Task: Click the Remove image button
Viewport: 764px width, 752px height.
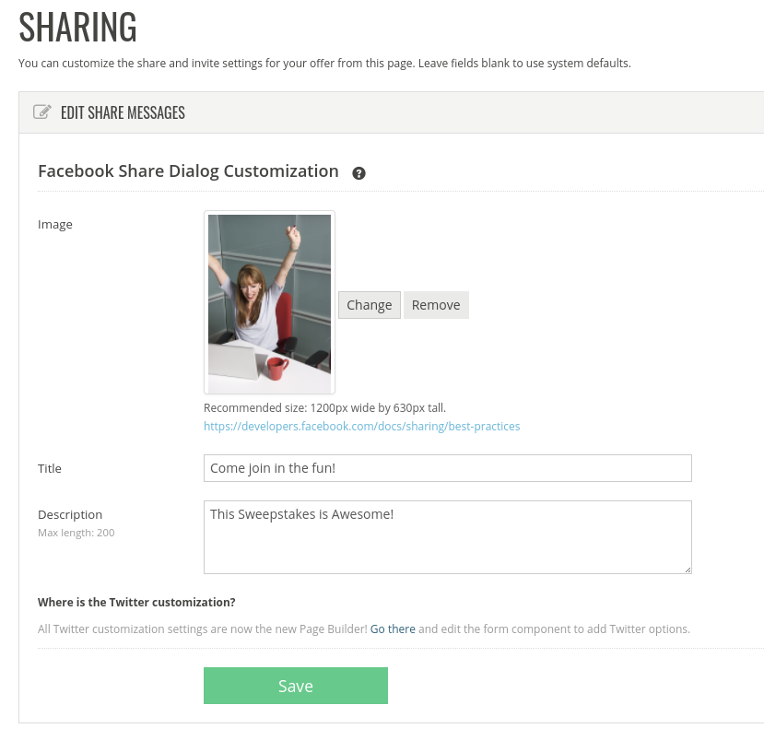Action: pyautogui.click(x=436, y=305)
